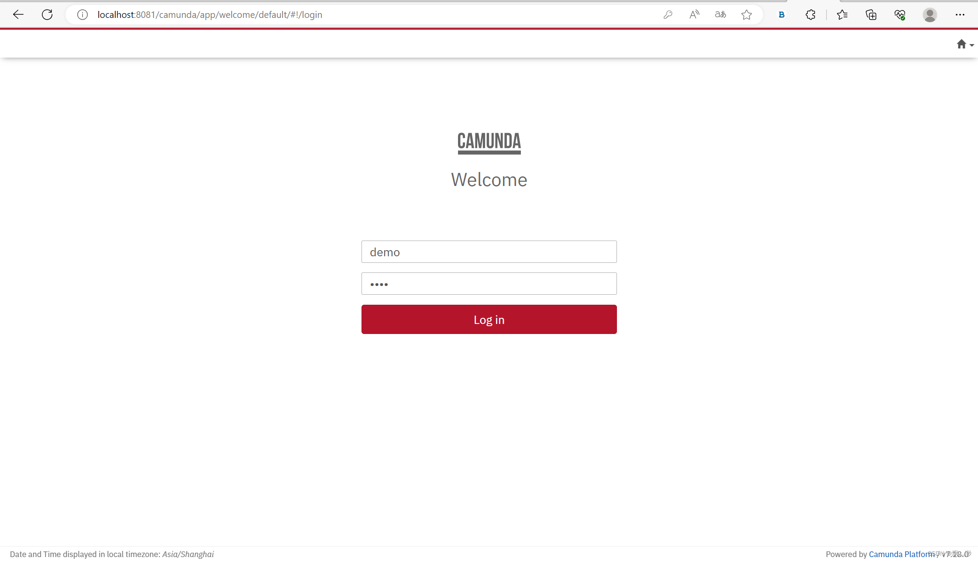
Task: Open the user profile avatar
Action: [930, 14]
